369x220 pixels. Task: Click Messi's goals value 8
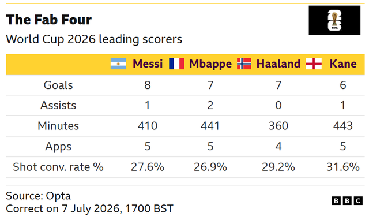pos(148,85)
